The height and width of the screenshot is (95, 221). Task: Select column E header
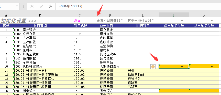(x=143, y=15)
